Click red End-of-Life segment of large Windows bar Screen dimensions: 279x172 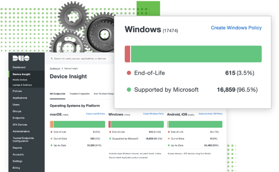click(127, 54)
